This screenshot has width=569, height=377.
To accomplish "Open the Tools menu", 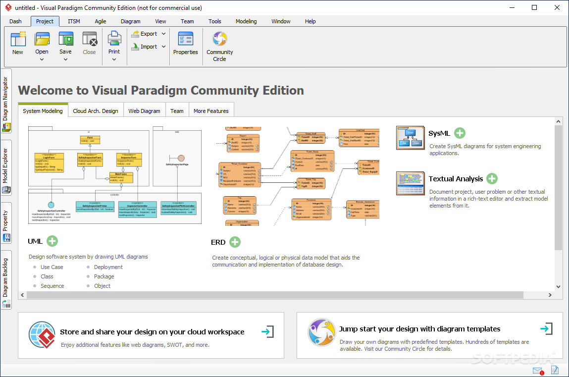I will click(x=215, y=21).
